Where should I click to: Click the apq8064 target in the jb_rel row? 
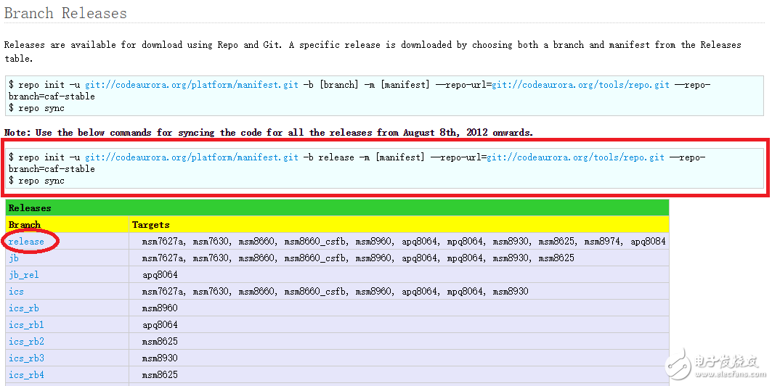[x=160, y=275]
